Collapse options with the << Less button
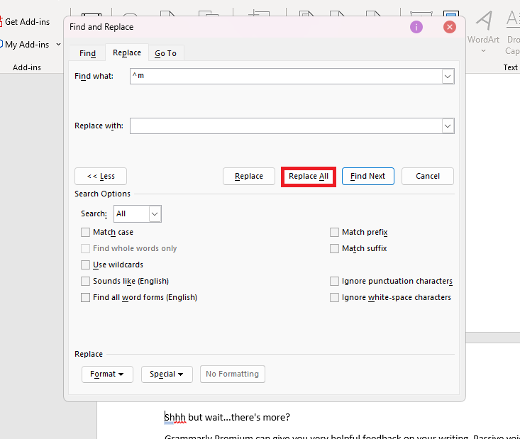Viewport: 520px width, 439px height. coord(100,176)
